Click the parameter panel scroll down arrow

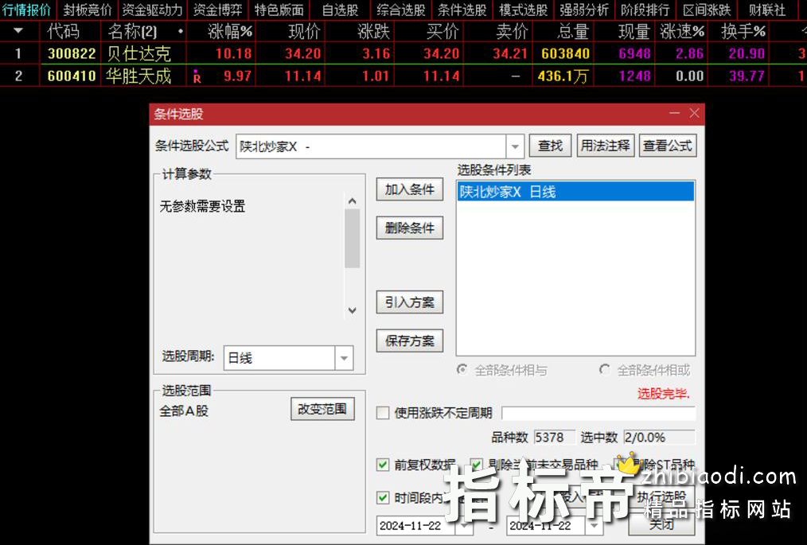point(352,310)
